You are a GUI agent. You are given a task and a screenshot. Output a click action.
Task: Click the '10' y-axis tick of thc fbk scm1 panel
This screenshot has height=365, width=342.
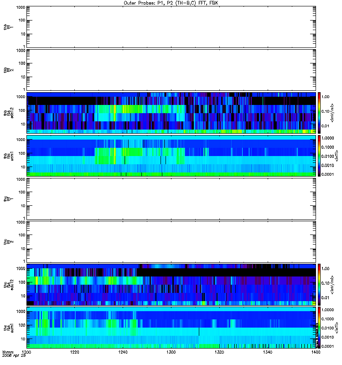[x=23, y=339]
